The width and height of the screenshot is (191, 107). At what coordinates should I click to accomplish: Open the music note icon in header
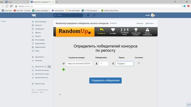[94, 15]
